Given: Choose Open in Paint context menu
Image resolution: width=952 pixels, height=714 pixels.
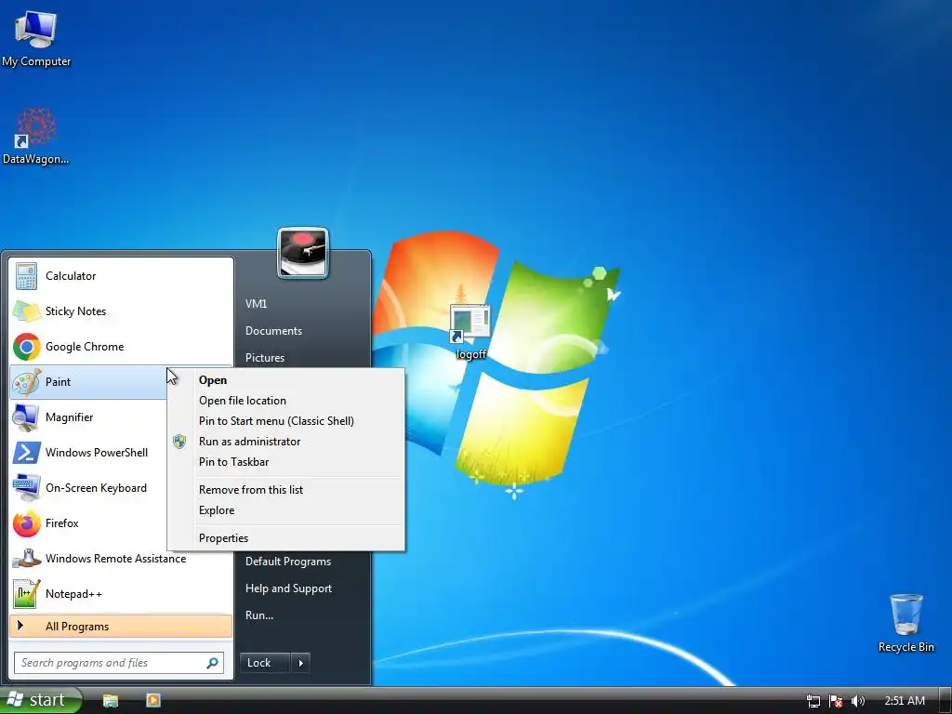Looking at the screenshot, I should click(285, 380).
